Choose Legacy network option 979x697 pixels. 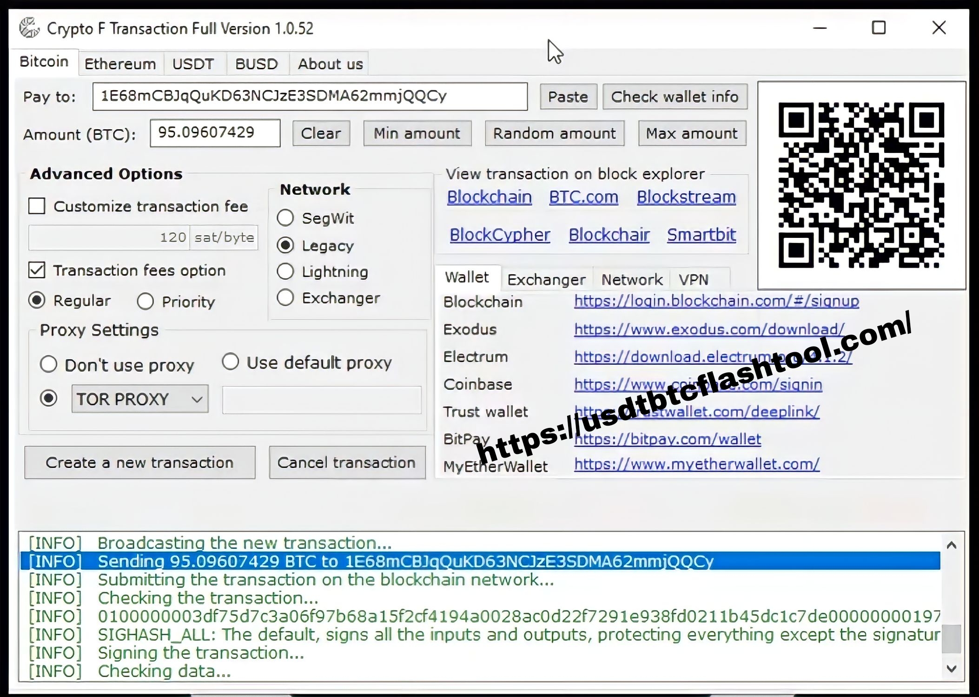click(285, 245)
